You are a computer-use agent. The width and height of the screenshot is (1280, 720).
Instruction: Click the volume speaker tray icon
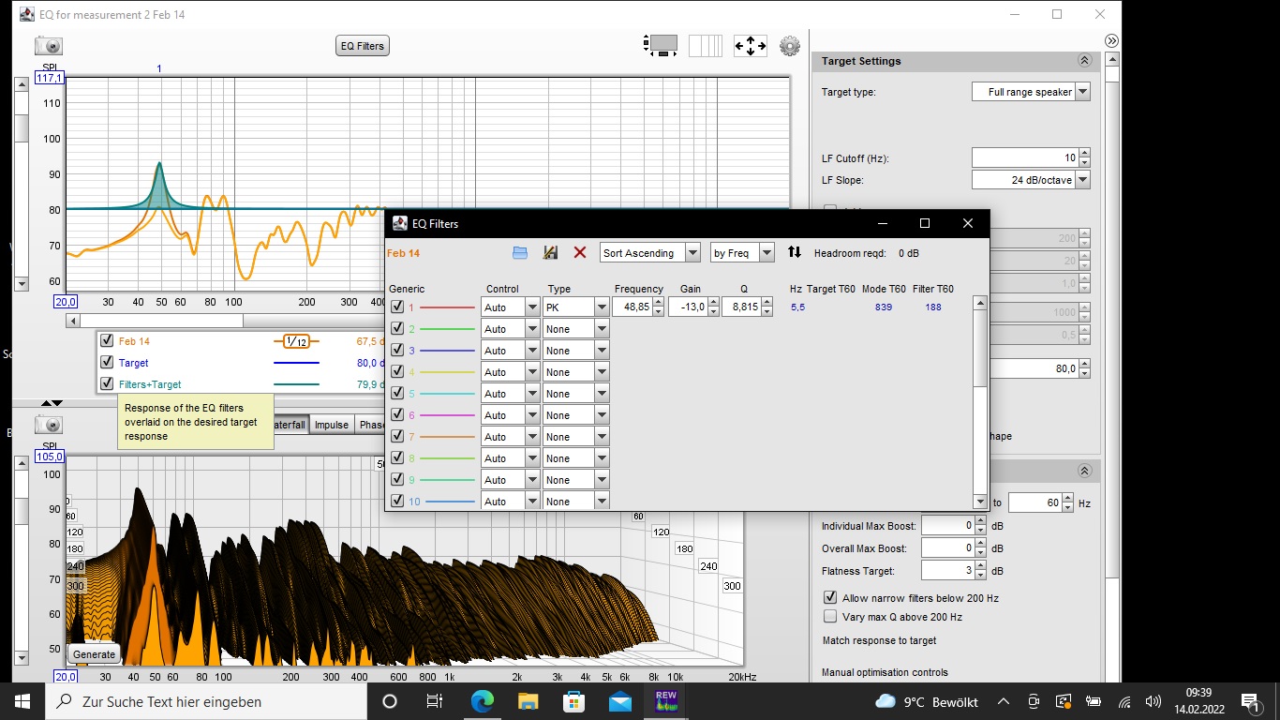[x=1153, y=701]
